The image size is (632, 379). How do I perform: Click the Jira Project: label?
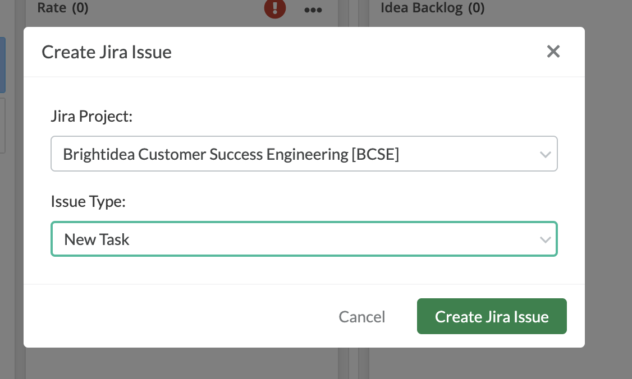tap(91, 116)
